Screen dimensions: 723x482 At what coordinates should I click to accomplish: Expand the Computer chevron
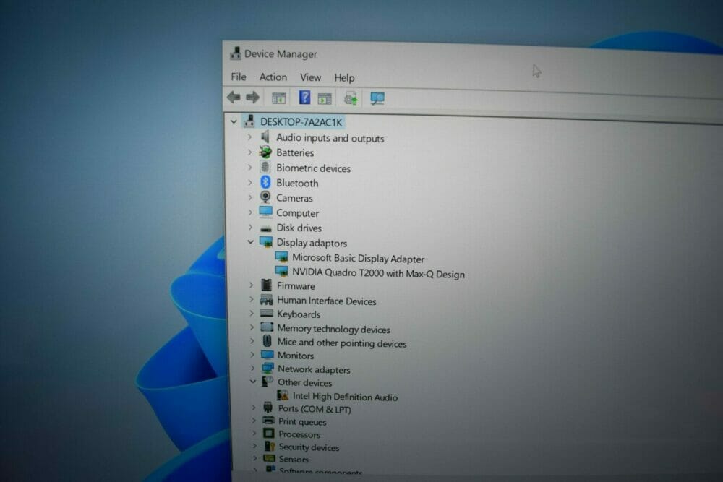click(250, 212)
